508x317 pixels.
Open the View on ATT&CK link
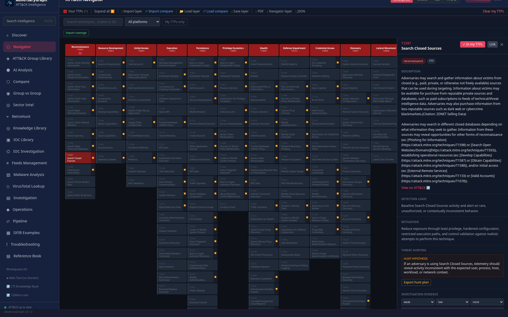416,188
